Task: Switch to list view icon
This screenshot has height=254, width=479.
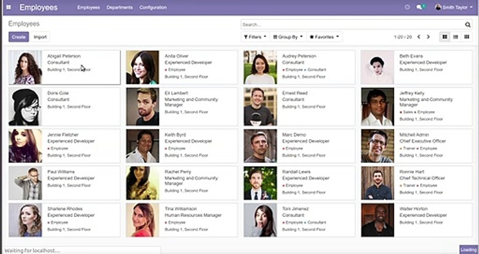Action: coord(456,37)
